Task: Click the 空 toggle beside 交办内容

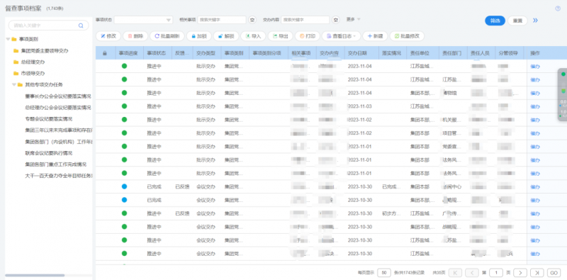Action: pos(336,20)
